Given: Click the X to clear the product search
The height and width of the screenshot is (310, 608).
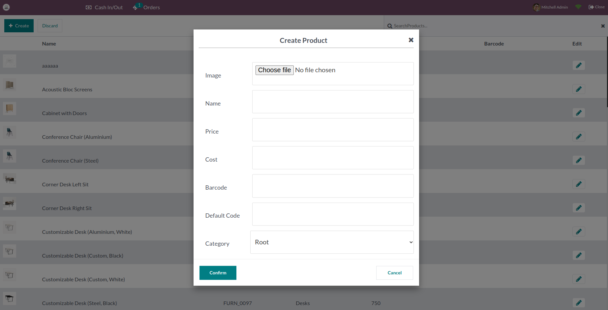Looking at the screenshot, I should tap(602, 26).
